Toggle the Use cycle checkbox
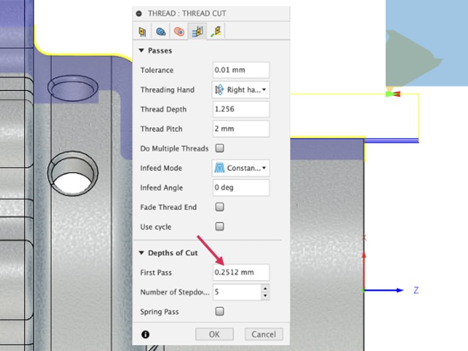The height and width of the screenshot is (351, 468). coord(220,227)
